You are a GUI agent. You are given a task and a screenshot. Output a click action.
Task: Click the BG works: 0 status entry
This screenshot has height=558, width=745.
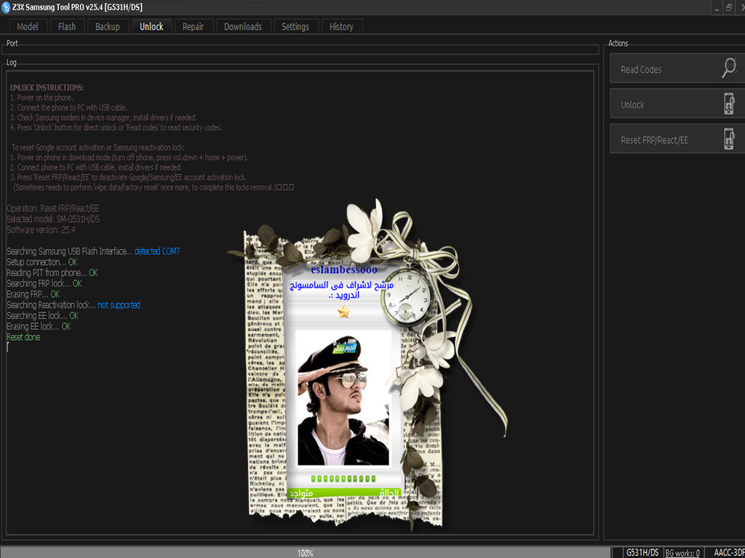click(682, 553)
